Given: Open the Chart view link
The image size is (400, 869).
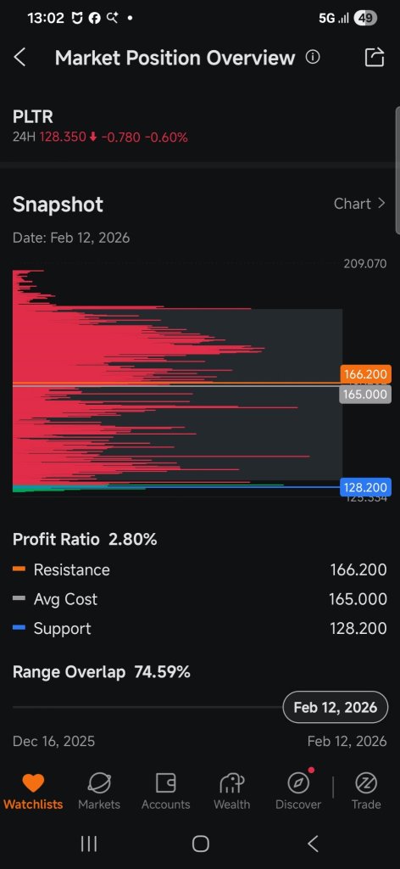Looking at the screenshot, I should pyautogui.click(x=359, y=204).
